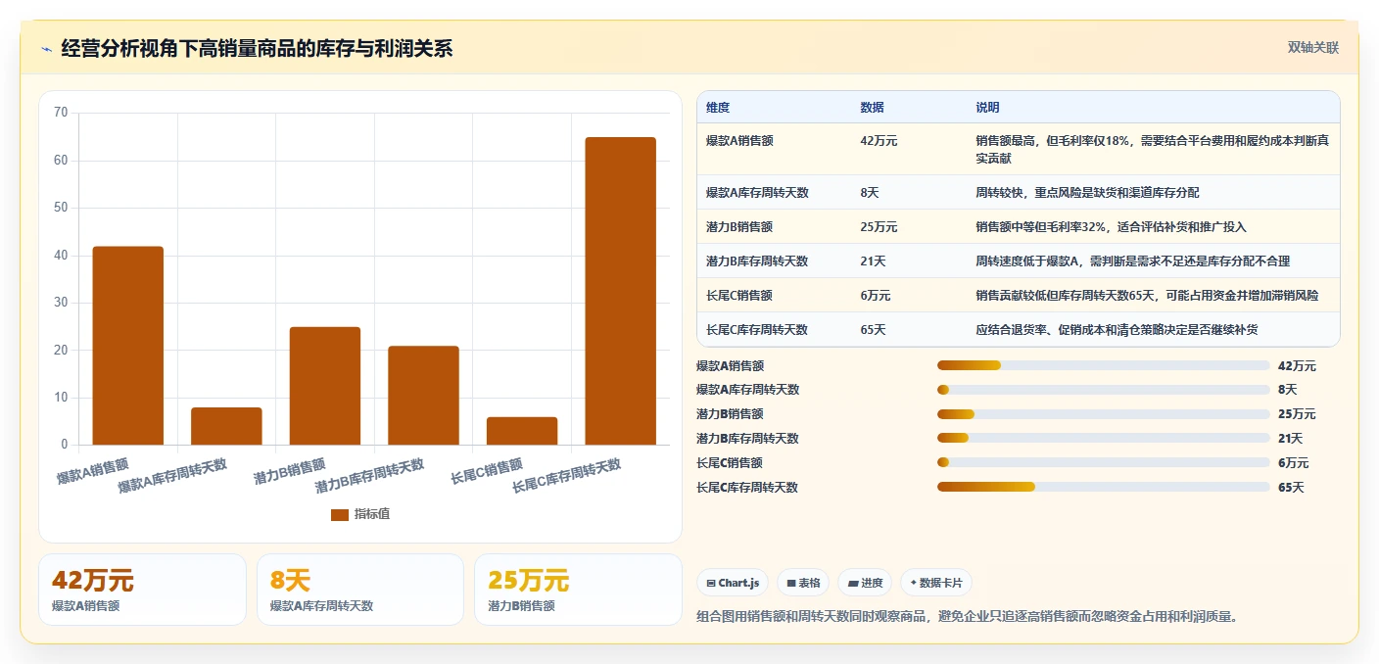This screenshot has width=1379, height=664.
Task: Click the lightning icon beside the dashboard title
Action: (47, 49)
